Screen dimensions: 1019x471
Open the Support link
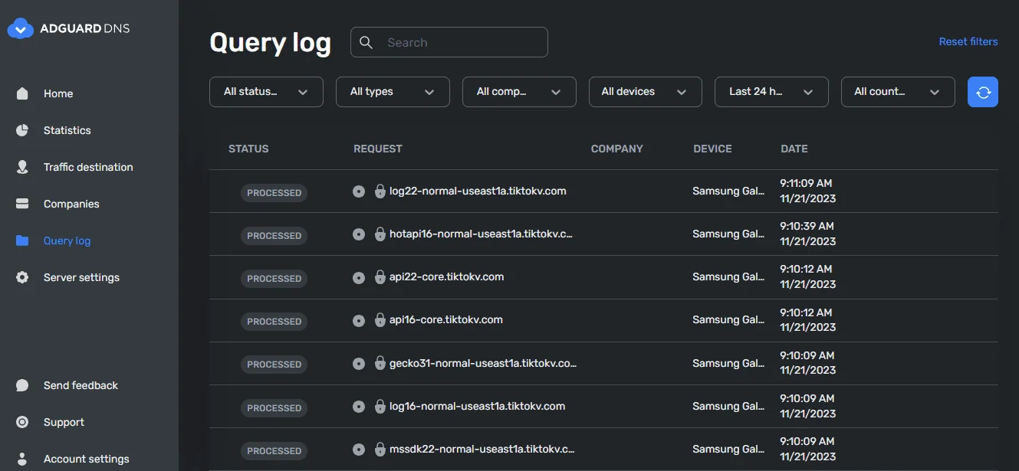coord(64,422)
